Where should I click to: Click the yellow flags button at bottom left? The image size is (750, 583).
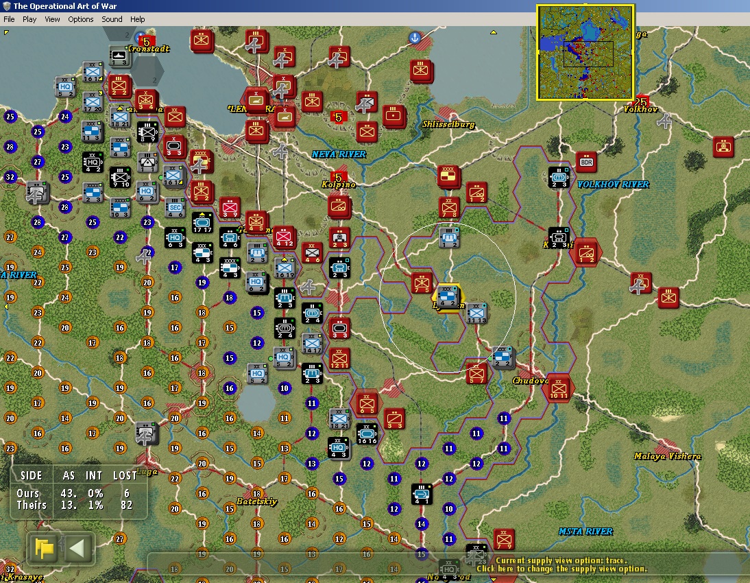(44, 548)
